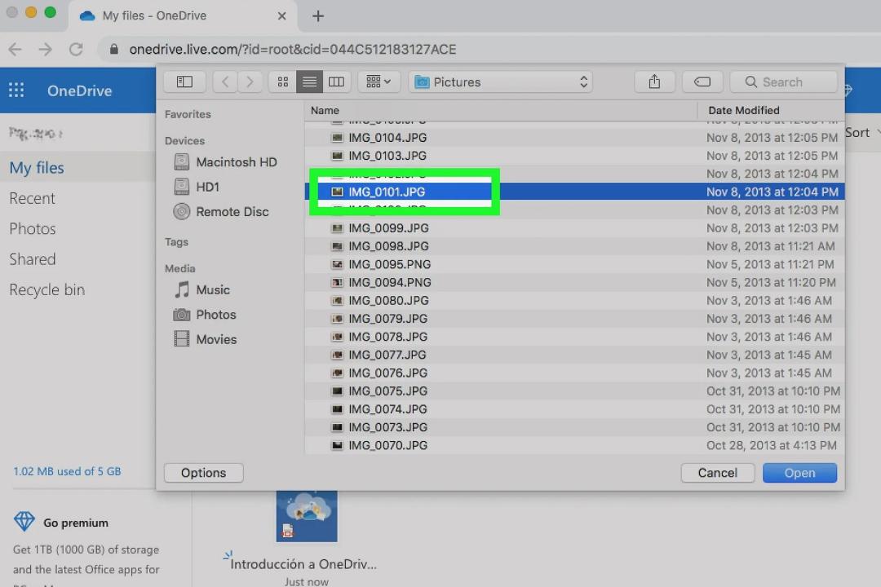Select file IMG_0101.JPG

pyautogui.click(x=574, y=192)
